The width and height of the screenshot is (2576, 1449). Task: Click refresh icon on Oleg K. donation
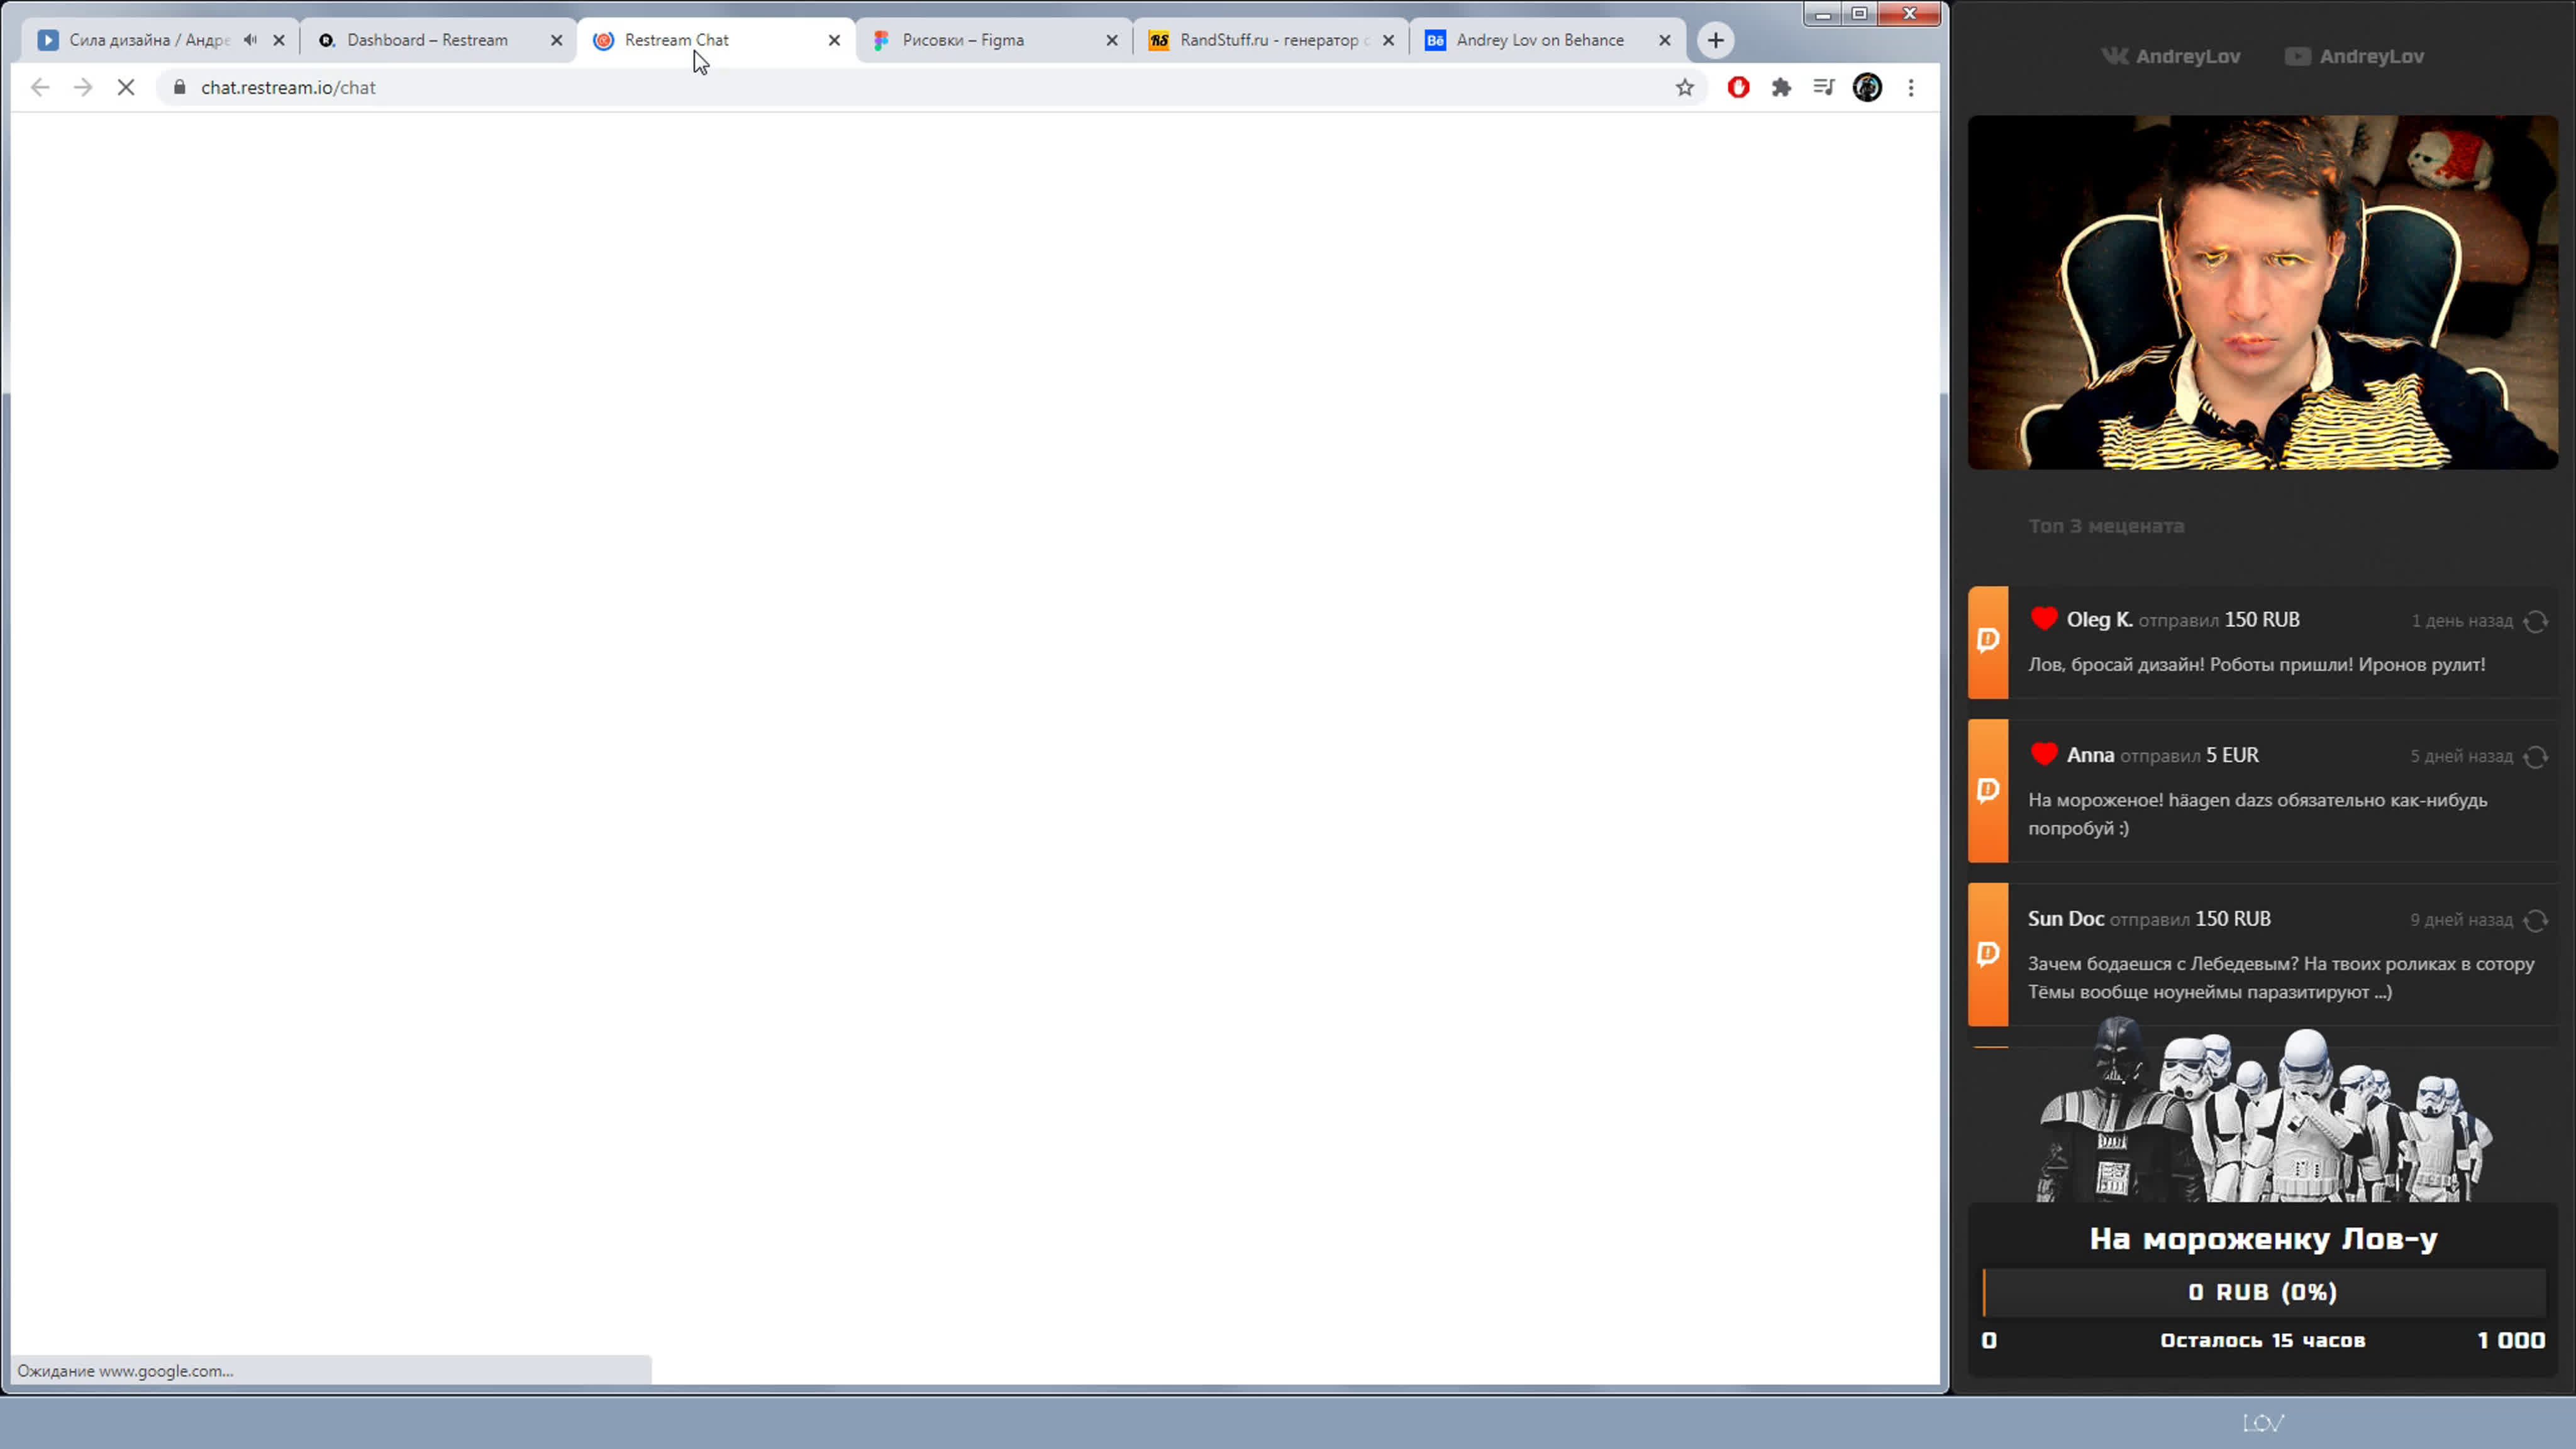[x=2535, y=621]
